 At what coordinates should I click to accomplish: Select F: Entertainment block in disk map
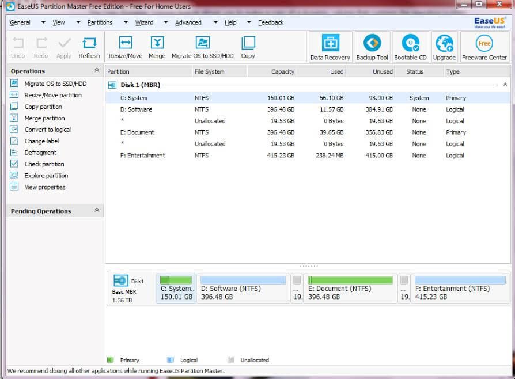click(x=460, y=289)
